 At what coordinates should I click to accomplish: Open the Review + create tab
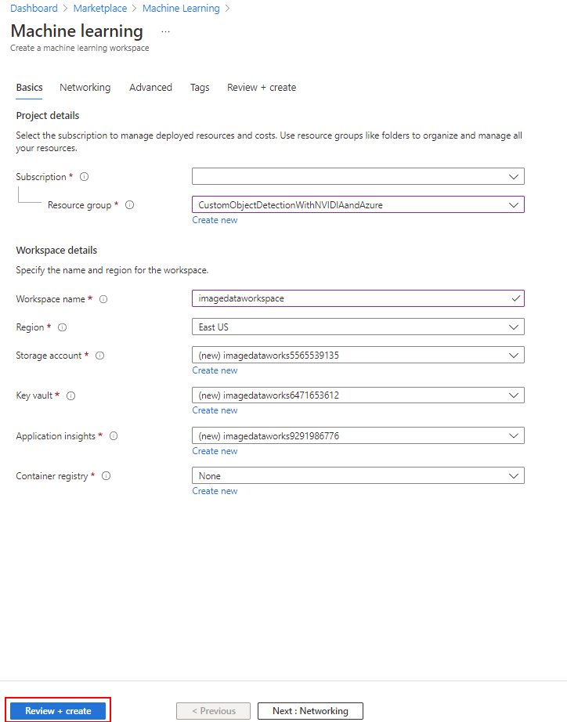(262, 88)
